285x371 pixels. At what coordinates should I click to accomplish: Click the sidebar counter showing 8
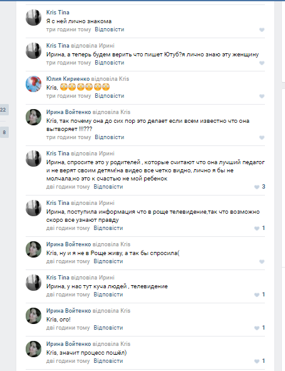(x=4, y=132)
